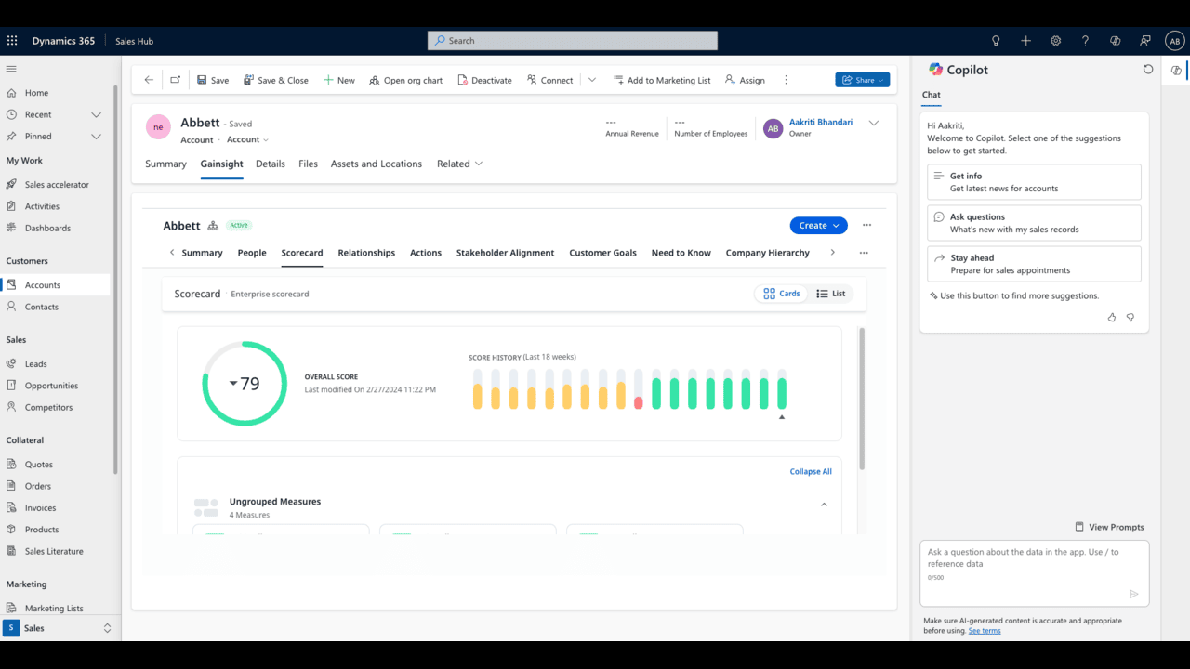Click the company hierarchy icon beside Abbett
Viewport: 1190px width, 669px height.
213,226
